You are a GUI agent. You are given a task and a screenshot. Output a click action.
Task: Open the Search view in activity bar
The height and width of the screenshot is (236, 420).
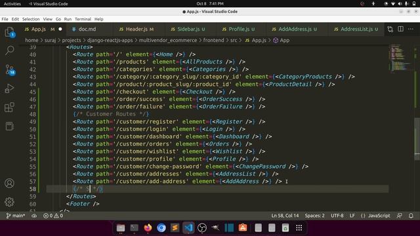10,50
